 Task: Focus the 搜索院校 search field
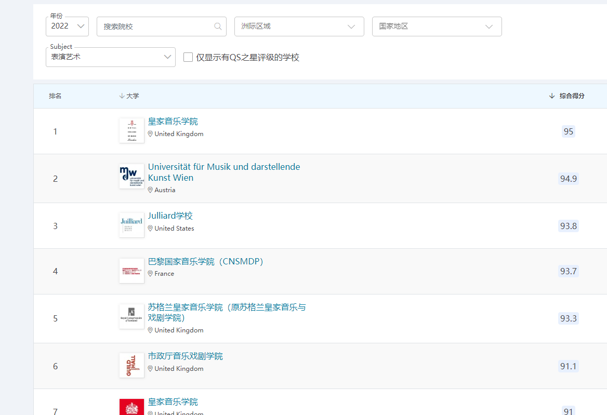point(162,26)
